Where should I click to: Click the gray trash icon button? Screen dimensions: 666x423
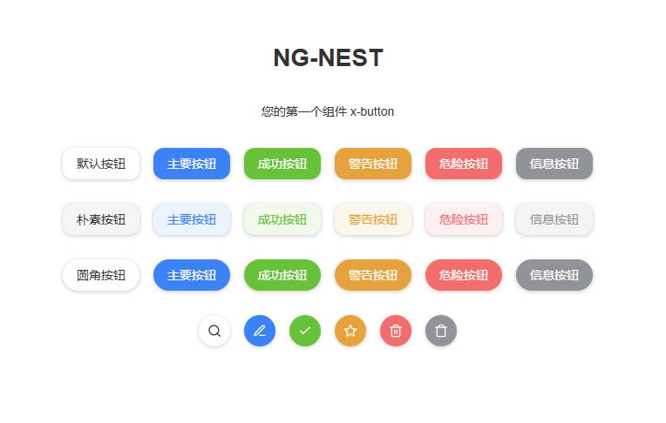[x=441, y=331]
